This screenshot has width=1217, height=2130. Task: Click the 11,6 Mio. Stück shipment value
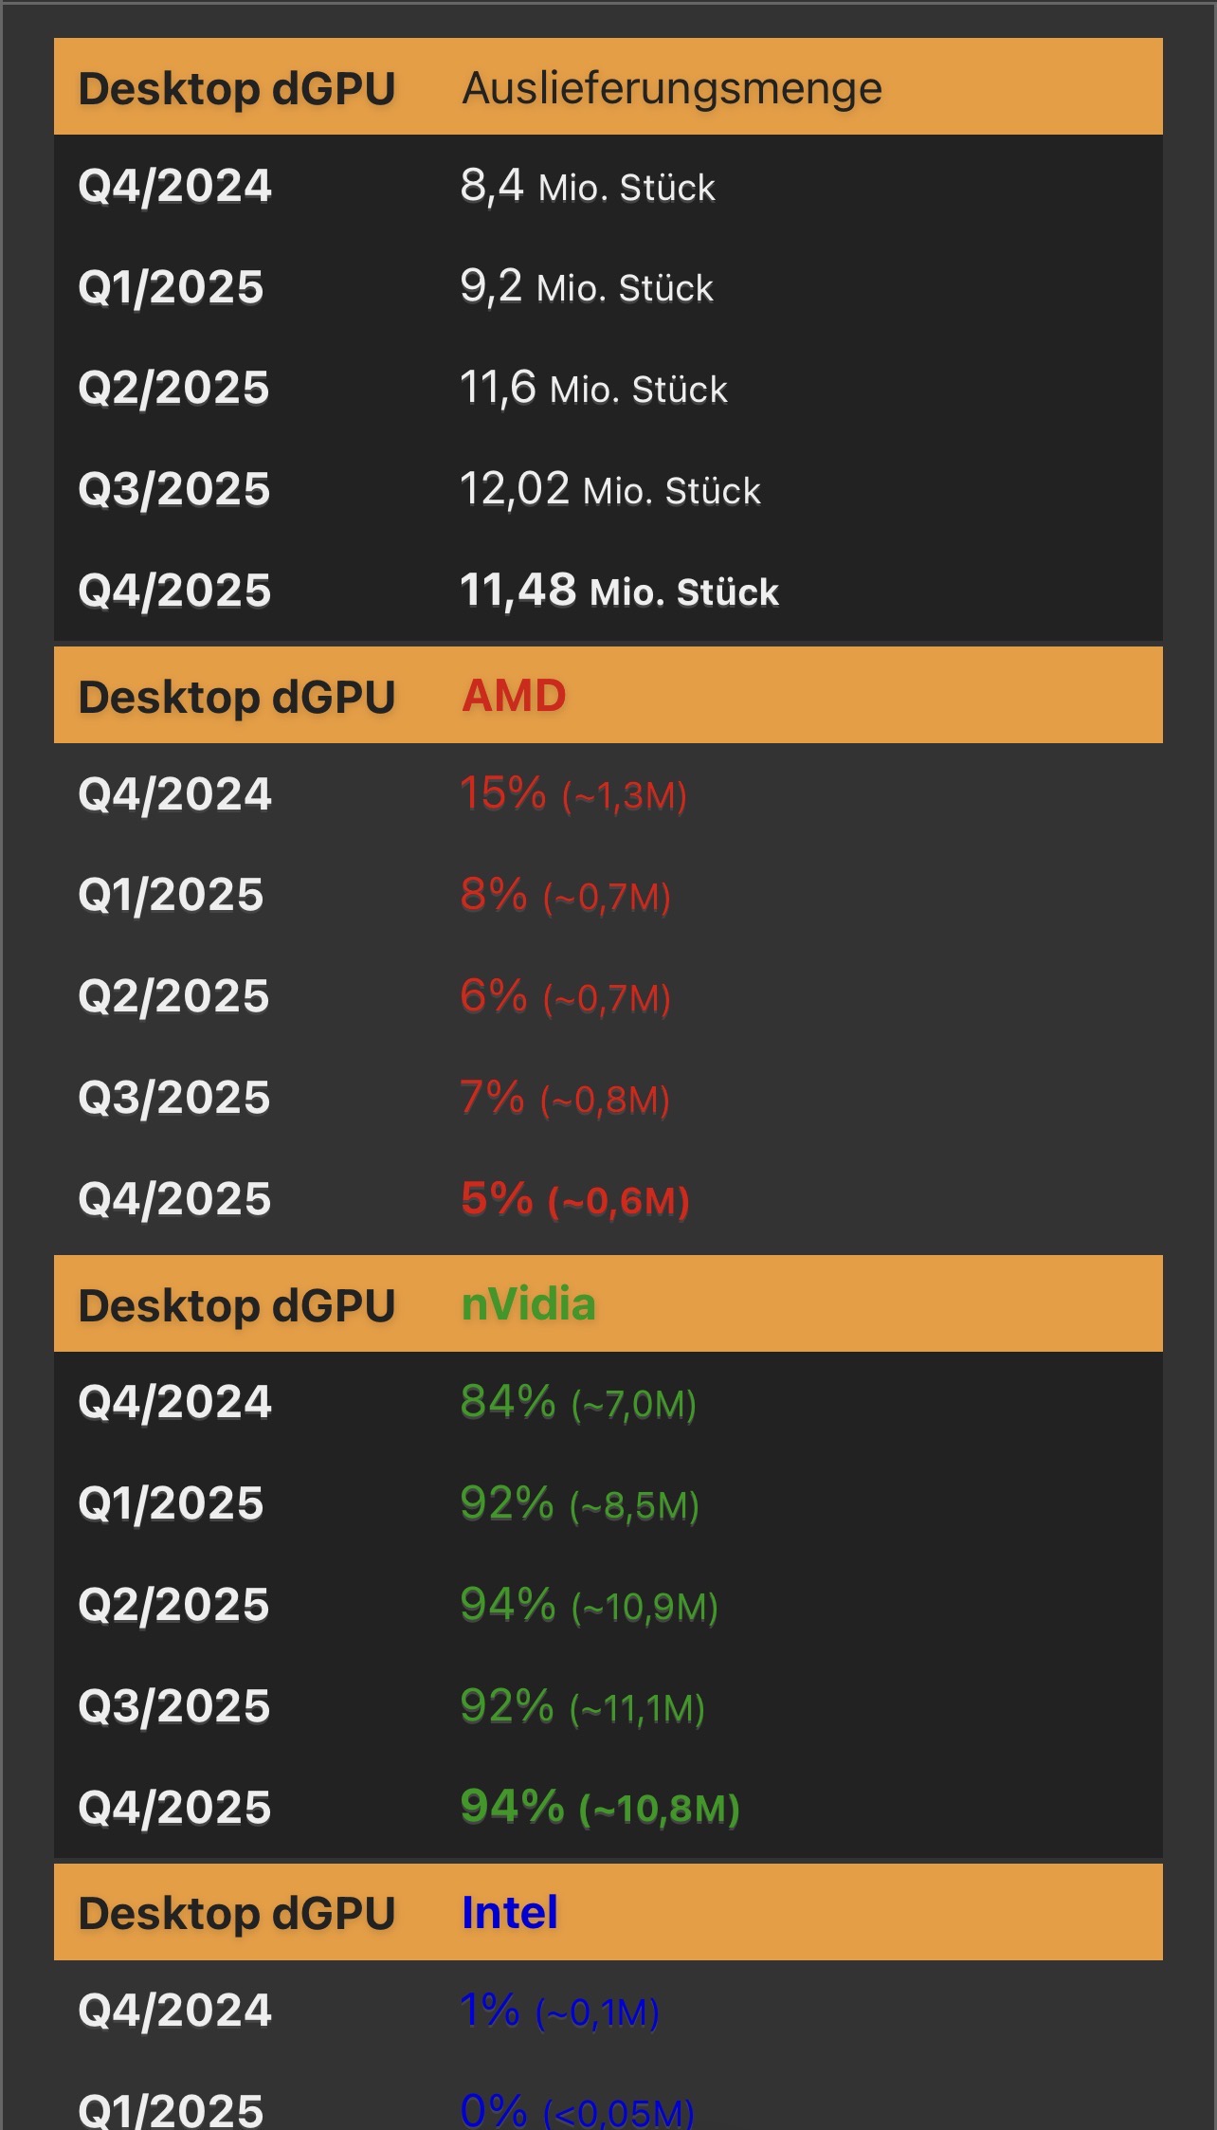[594, 389]
